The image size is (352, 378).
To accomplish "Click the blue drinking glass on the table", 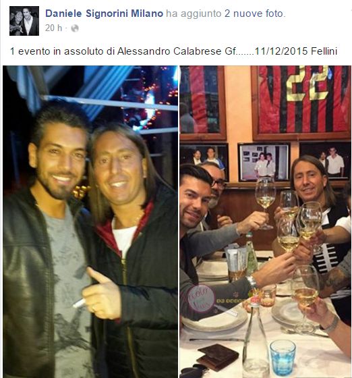I will point(283,357).
